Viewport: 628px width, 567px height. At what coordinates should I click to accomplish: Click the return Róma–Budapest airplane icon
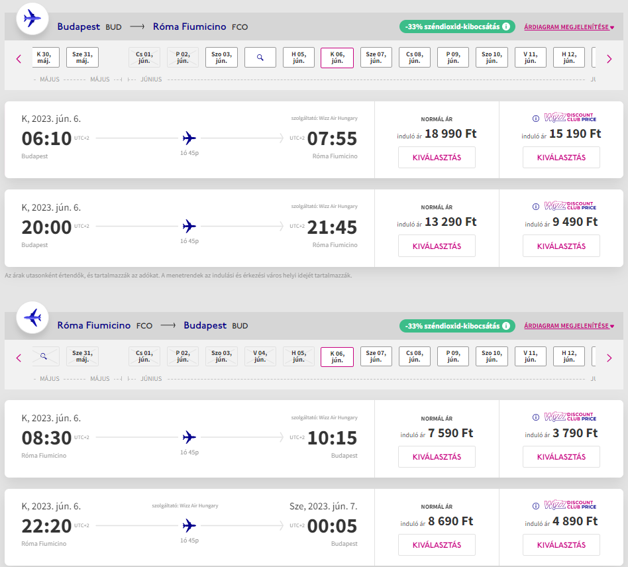[32, 317]
